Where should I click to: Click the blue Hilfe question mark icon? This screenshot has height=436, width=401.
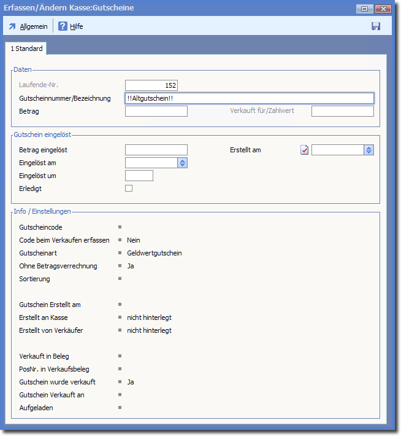tap(63, 26)
